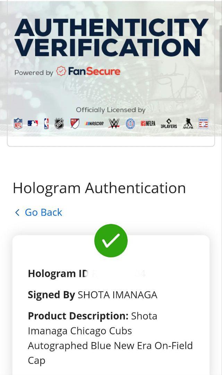
Task: Click the Baseball Hall of Fame logo
Action: pyautogui.click(x=203, y=123)
